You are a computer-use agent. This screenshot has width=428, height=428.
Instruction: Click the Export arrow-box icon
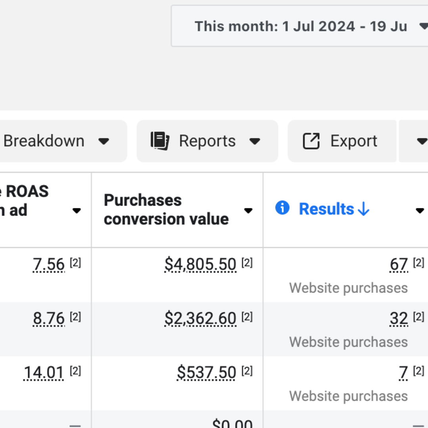(311, 141)
